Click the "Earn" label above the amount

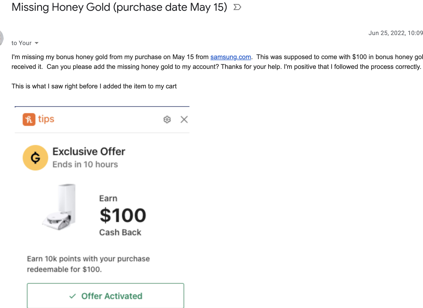pyautogui.click(x=108, y=198)
